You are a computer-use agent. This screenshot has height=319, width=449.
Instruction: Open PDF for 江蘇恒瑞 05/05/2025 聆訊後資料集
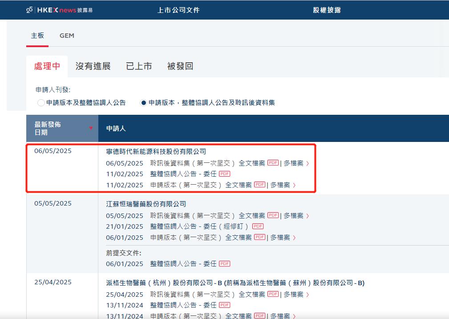pyautogui.click(x=273, y=215)
